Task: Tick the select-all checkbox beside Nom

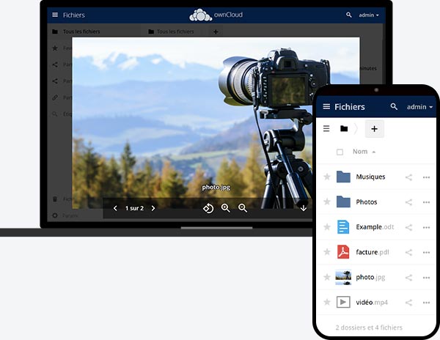Action: pyautogui.click(x=340, y=152)
